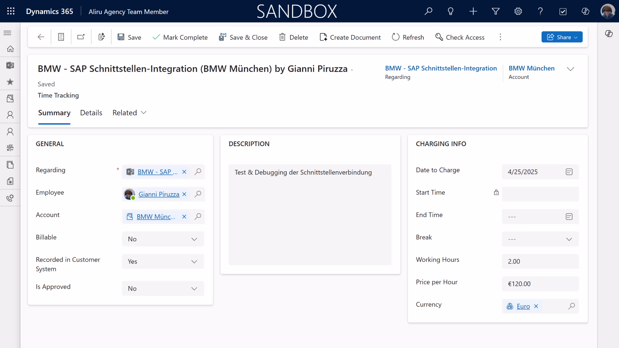Viewport: 619px width, 348px height.
Task: Open the task checkbox icon in header
Action: pos(563,11)
